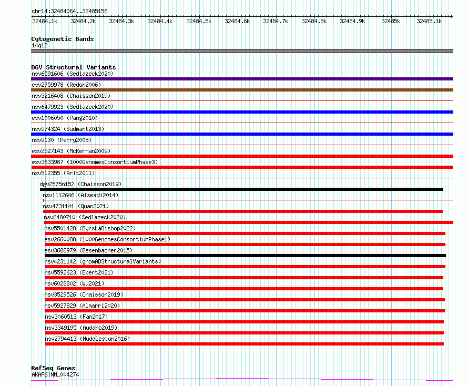This screenshot has height=386, width=468.
Task: Open nsv5501428 (ByrskaBishop2022) variant label
Action: coord(90,228)
